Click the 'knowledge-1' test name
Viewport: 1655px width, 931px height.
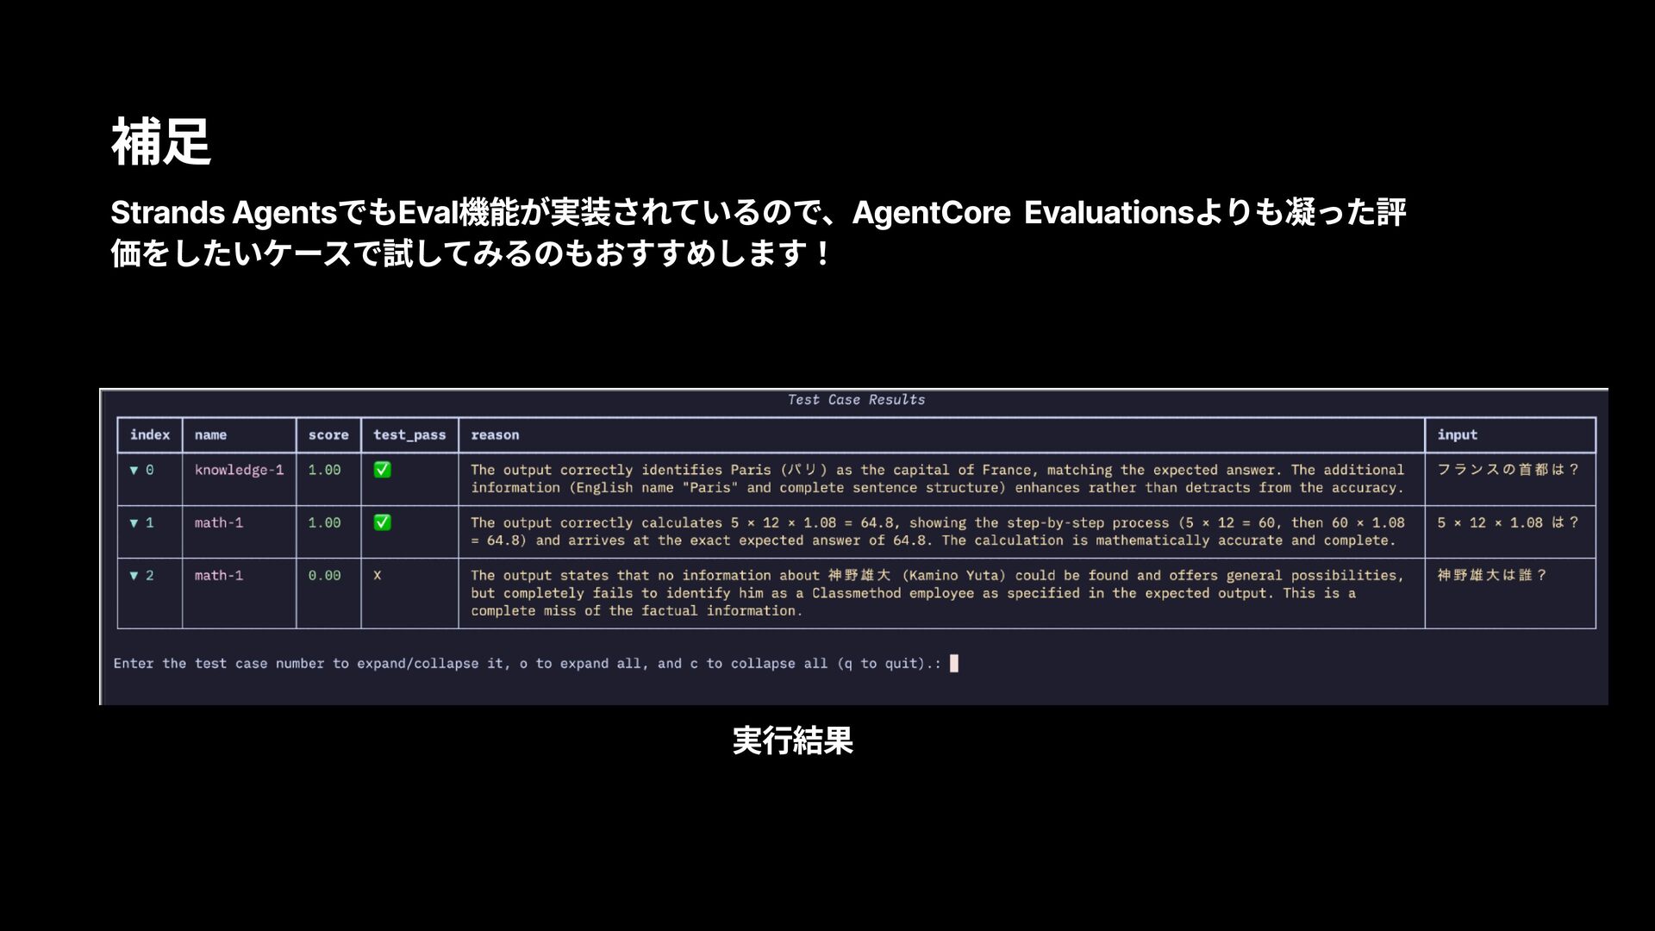(239, 470)
